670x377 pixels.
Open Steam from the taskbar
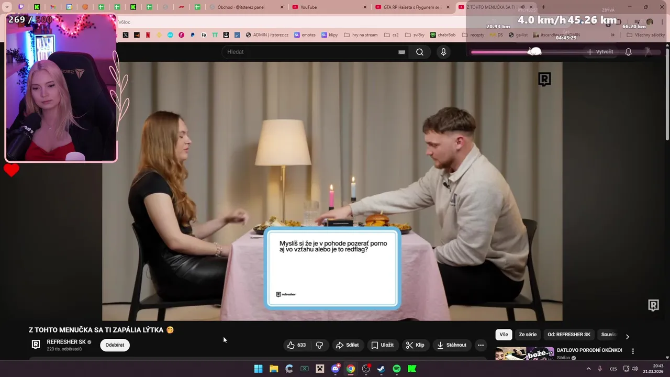pyautogui.click(x=381, y=369)
